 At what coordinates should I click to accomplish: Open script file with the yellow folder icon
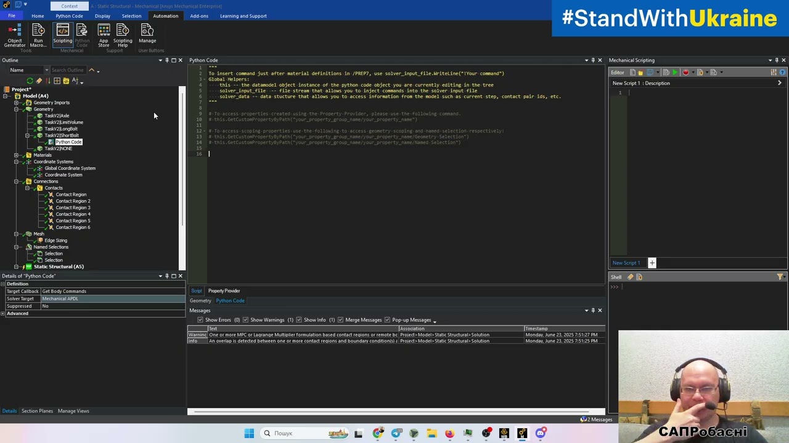(640, 73)
